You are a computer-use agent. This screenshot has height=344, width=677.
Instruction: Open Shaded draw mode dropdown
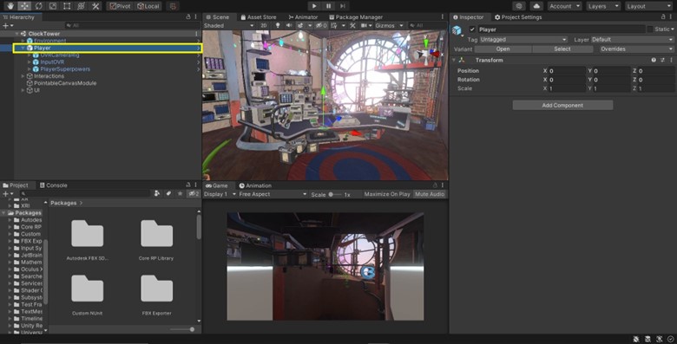[228, 25]
